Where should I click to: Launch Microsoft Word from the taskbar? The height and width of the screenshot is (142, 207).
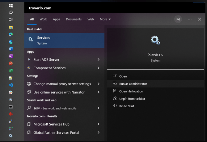[x=11, y=49]
